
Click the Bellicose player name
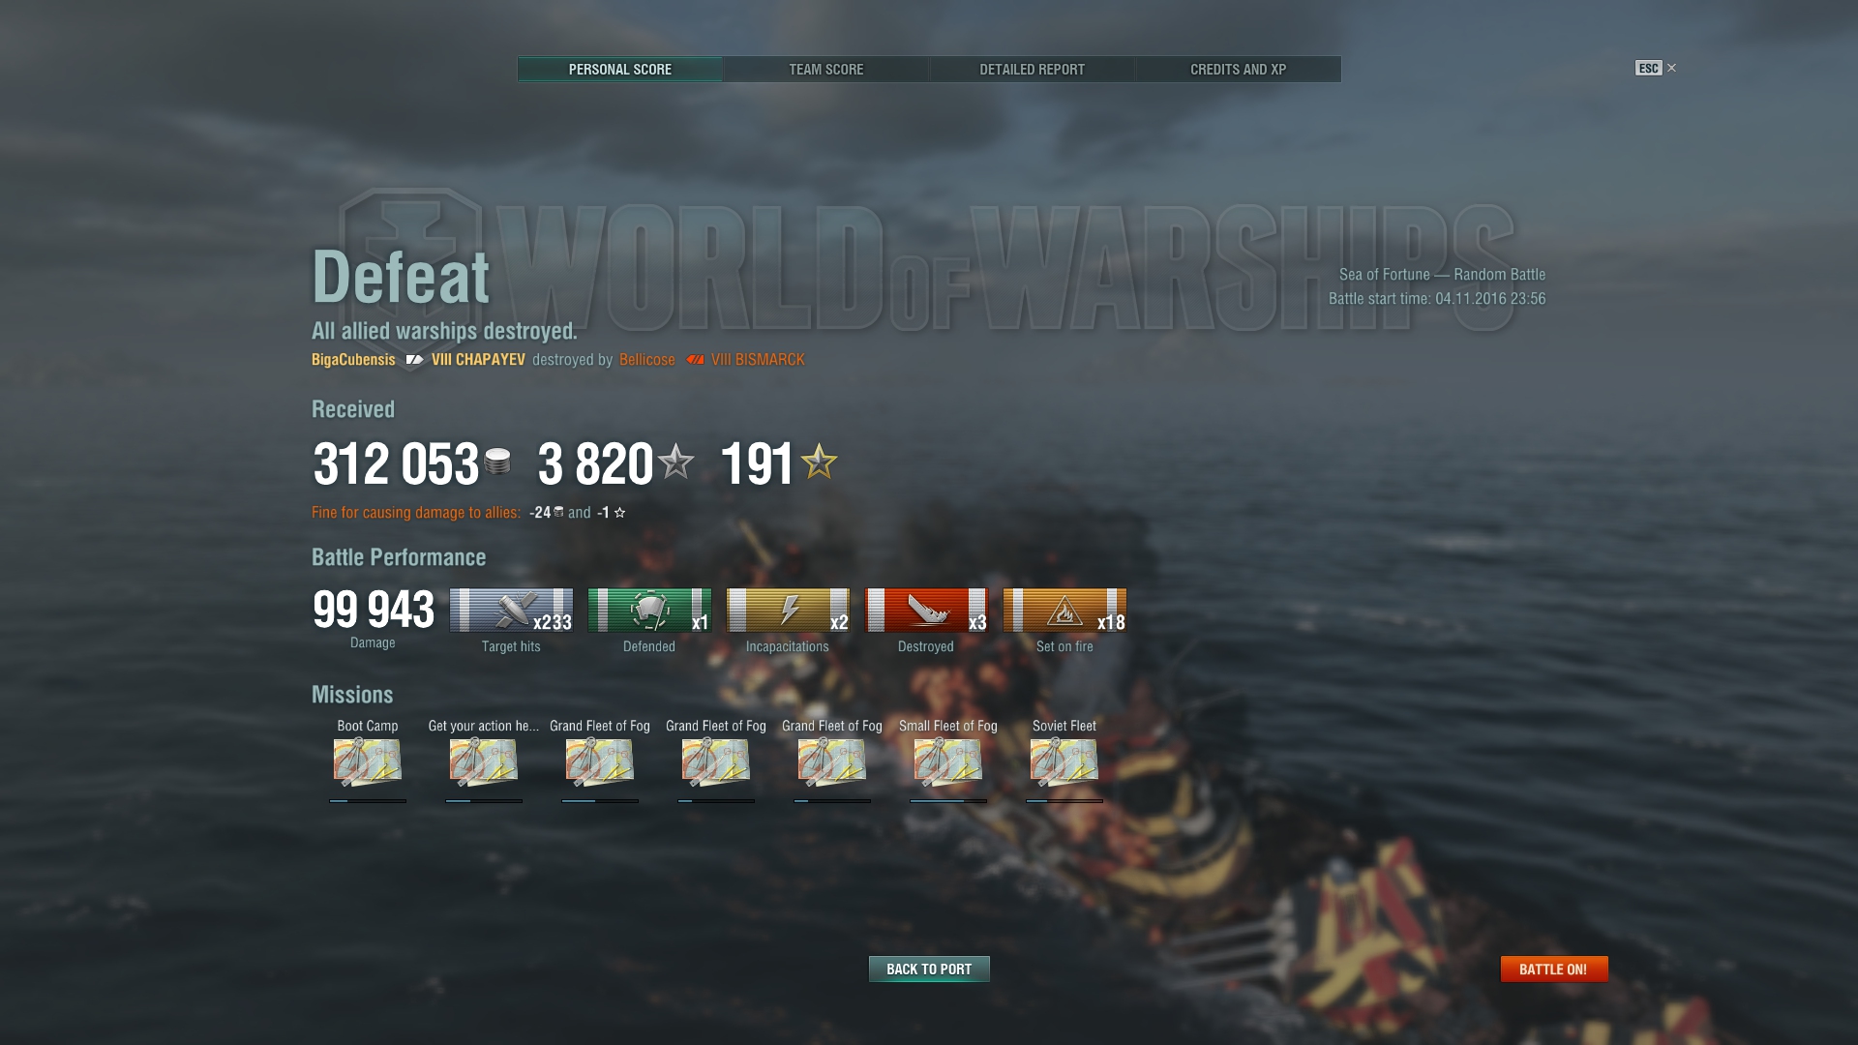[x=647, y=360]
